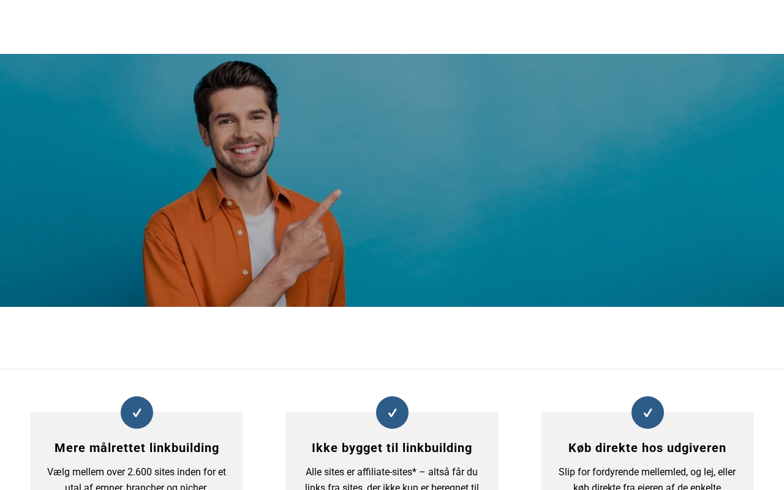This screenshot has height=490, width=784.
Task: Click the second line of text under Ikke bygget til linkbuilding
Action: point(392,487)
